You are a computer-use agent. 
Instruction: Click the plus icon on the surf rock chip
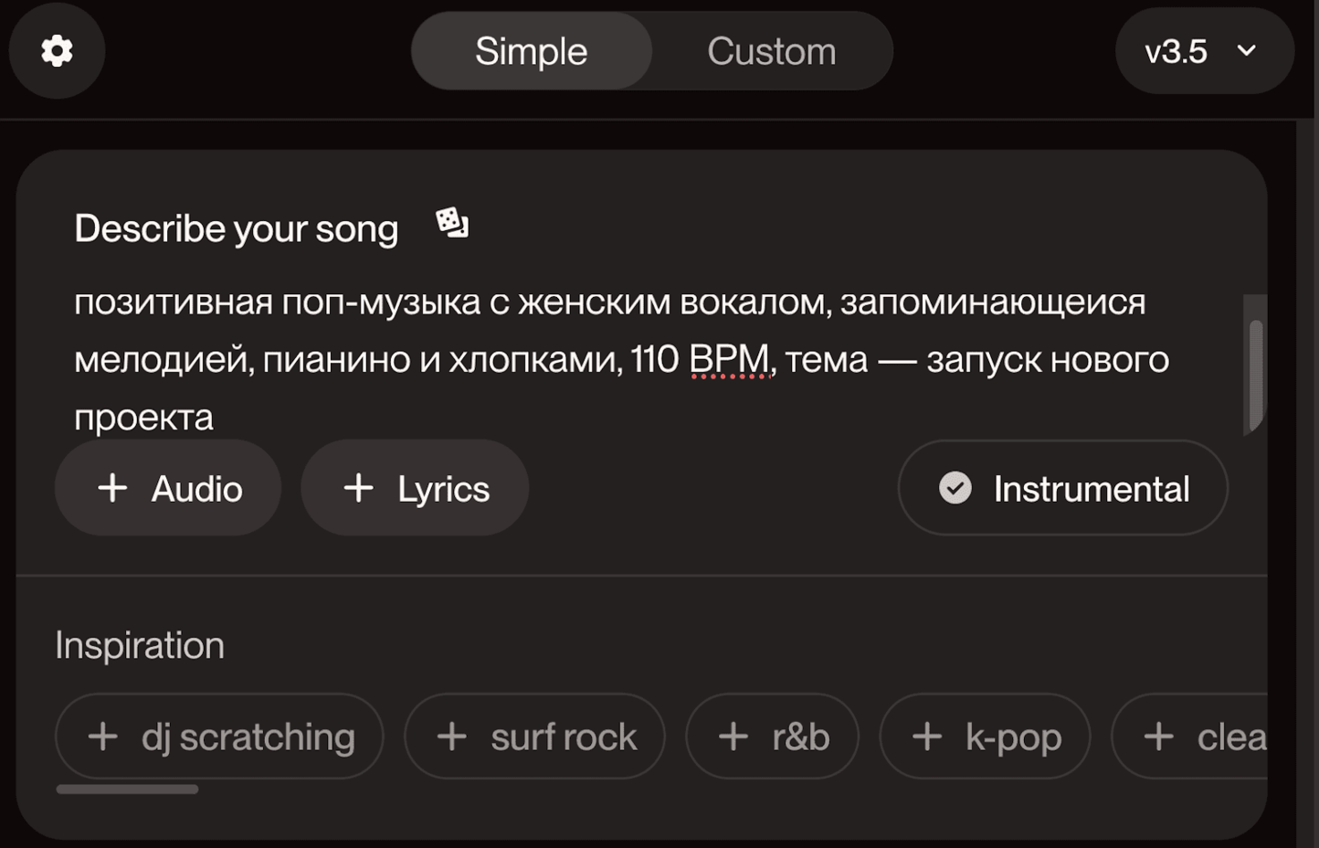click(451, 736)
